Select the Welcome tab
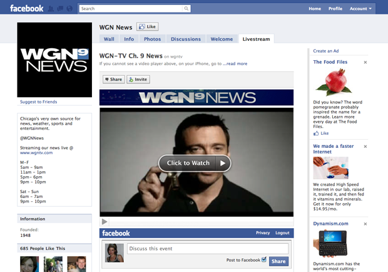 pos(222,39)
